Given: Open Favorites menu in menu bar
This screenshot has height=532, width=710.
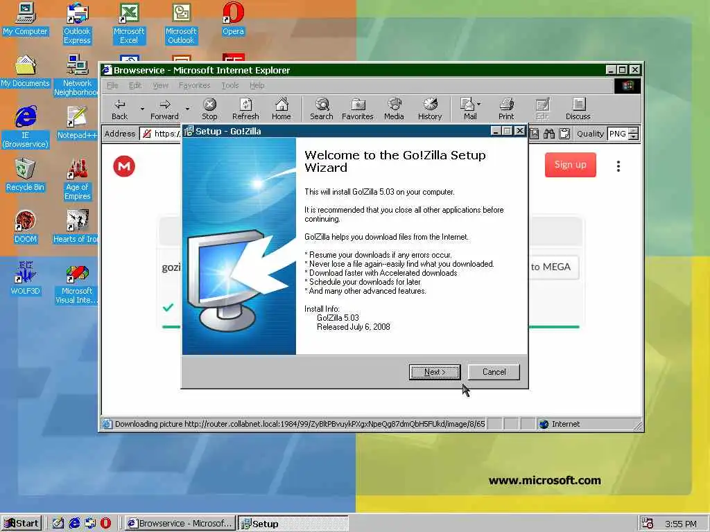Looking at the screenshot, I should point(194,85).
